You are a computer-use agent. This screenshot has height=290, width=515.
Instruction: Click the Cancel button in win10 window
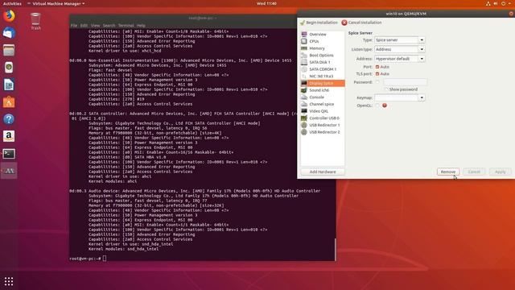(x=474, y=172)
